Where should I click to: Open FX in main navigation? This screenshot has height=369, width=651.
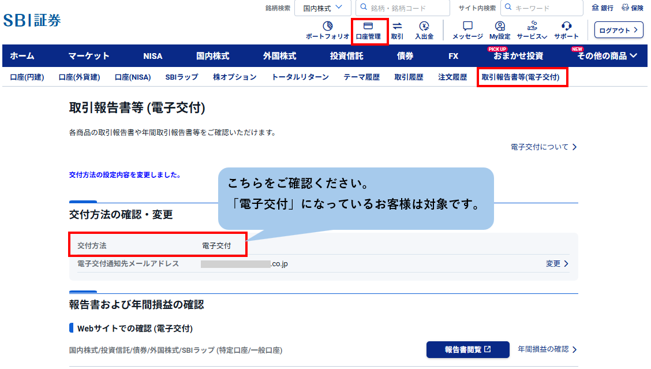click(454, 55)
